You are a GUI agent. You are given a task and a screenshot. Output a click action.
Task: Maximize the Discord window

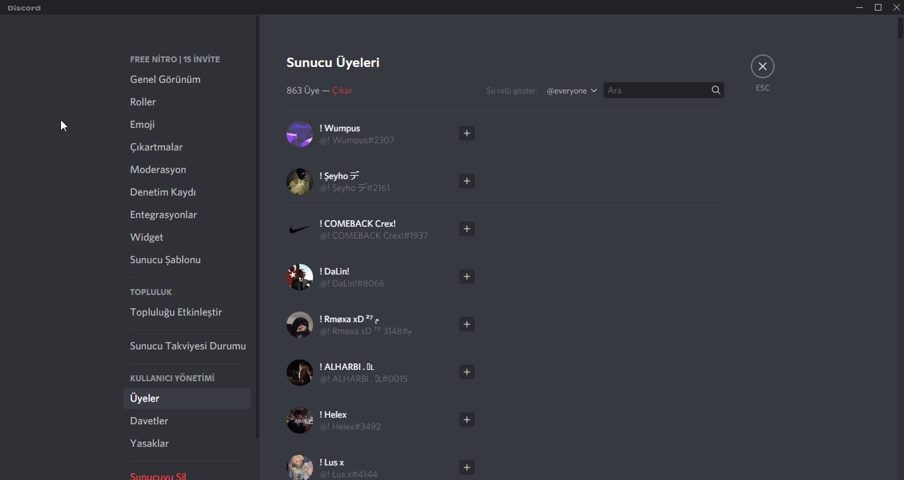tap(878, 7)
